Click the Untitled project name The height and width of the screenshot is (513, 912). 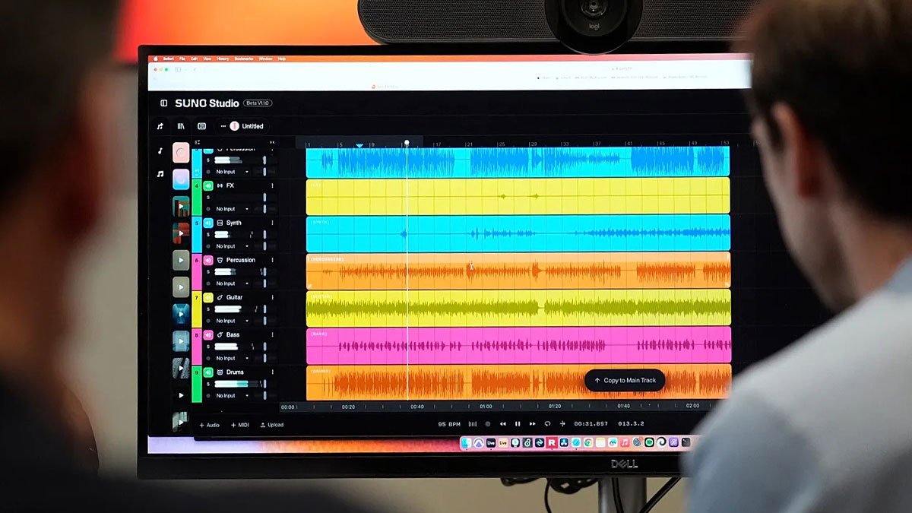(252, 126)
